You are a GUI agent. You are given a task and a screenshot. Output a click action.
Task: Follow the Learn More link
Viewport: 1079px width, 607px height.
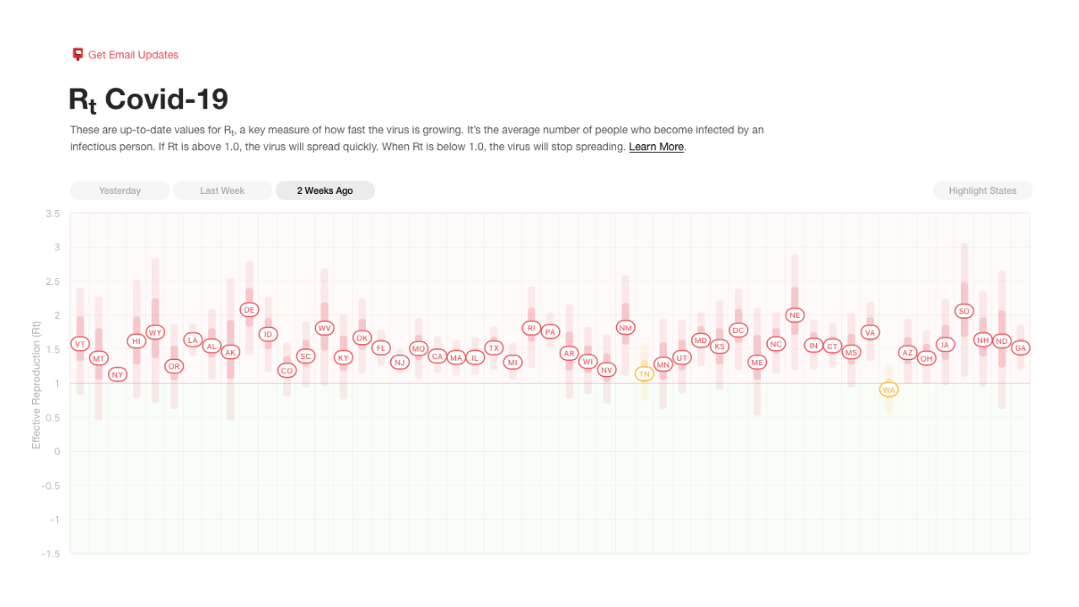pyautogui.click(x=656, y=147)
